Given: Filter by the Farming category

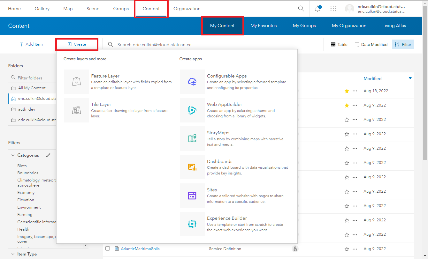Looking at the screenshot, I should [x=25, y=215].
